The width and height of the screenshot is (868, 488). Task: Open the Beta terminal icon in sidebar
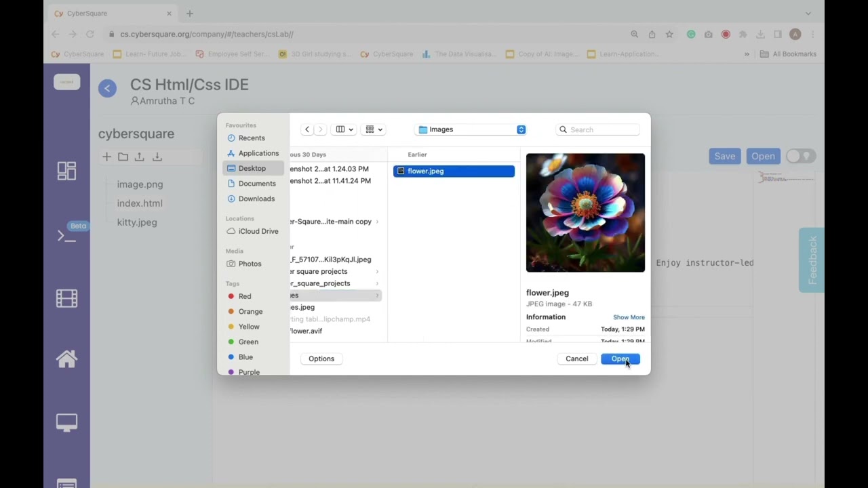pos(66,235)
